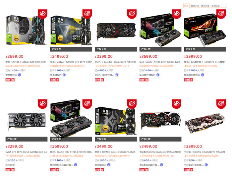
Task: Open the Colorful iGame1070 烈焰战神 ¥3399 product title
Action: (x=115, y=62)
